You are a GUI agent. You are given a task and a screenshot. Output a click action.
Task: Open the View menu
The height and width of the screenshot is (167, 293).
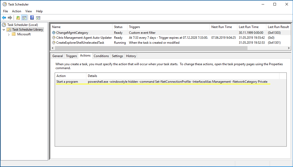click(29, 11)
